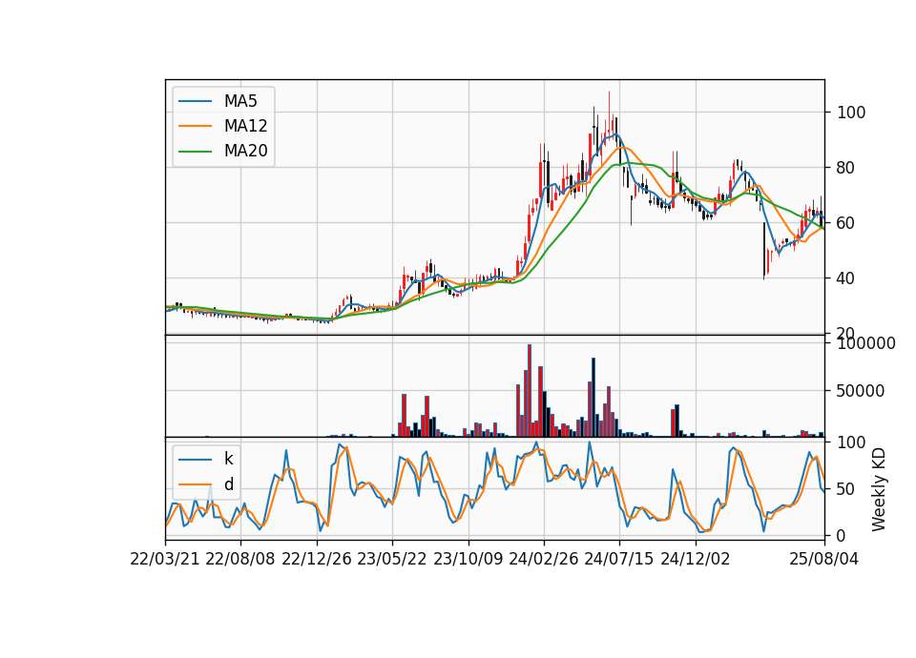Click the 24/07/15 date axis label
This screenshot has height=658, width=916.
[619, 559]
